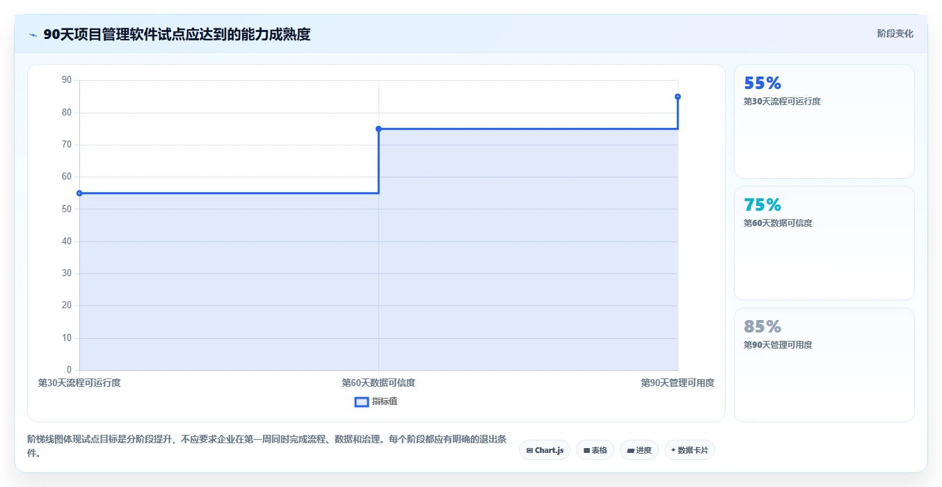Click the description paragraph starting 阶梯线图
This screenshot has width=942, height=487.
267,446
